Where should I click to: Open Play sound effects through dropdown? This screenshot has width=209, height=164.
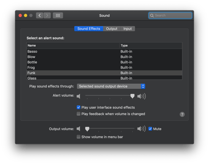tap(111, 86)
